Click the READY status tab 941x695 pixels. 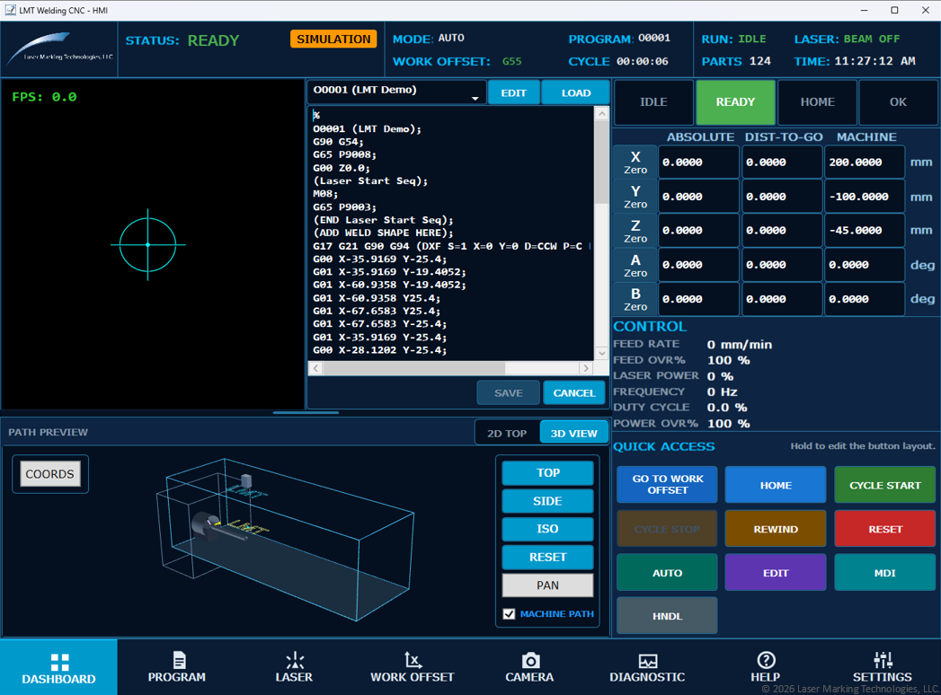tap(735, 102)
